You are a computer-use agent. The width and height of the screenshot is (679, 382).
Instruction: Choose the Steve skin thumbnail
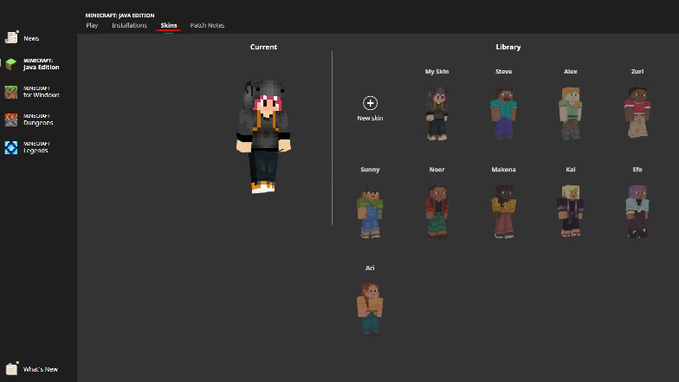tap(504, 113)
